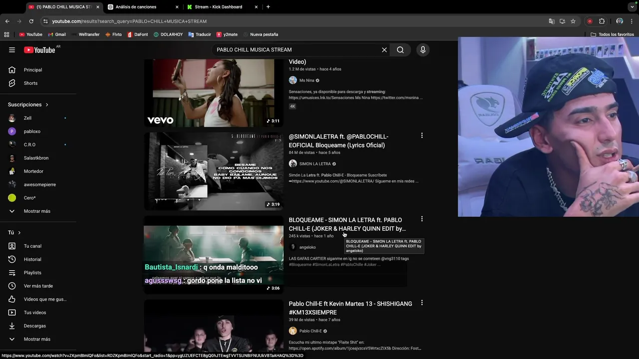Open the YouTube hamburger guide menu
The width and height of the screenshot is (639, 359).
coord(12,50)
